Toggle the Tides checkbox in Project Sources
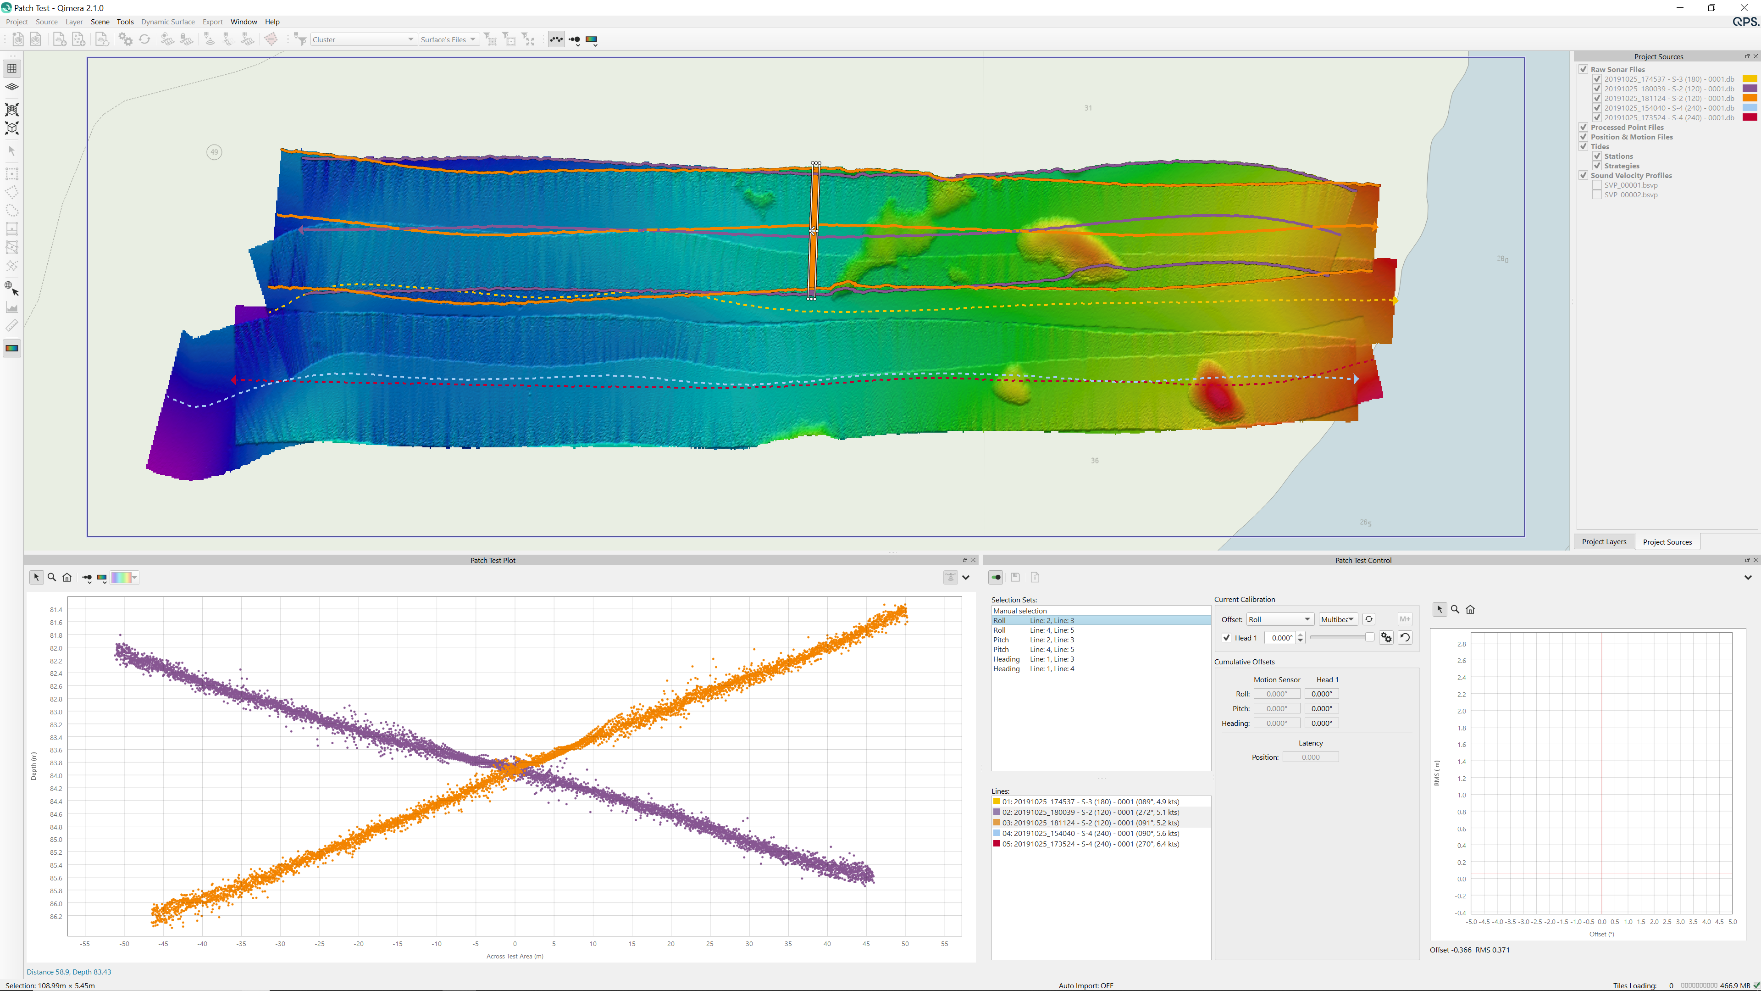This screenshot has height=991, width=1761. 1583,146
